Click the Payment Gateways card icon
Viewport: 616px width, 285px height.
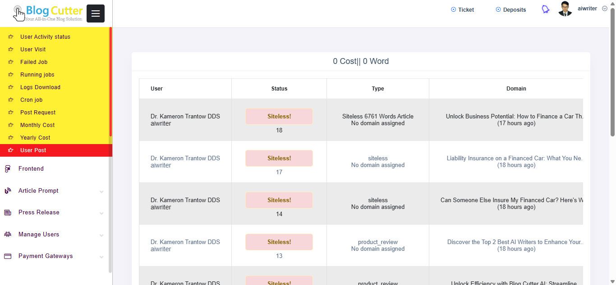(x=8, y=256)
